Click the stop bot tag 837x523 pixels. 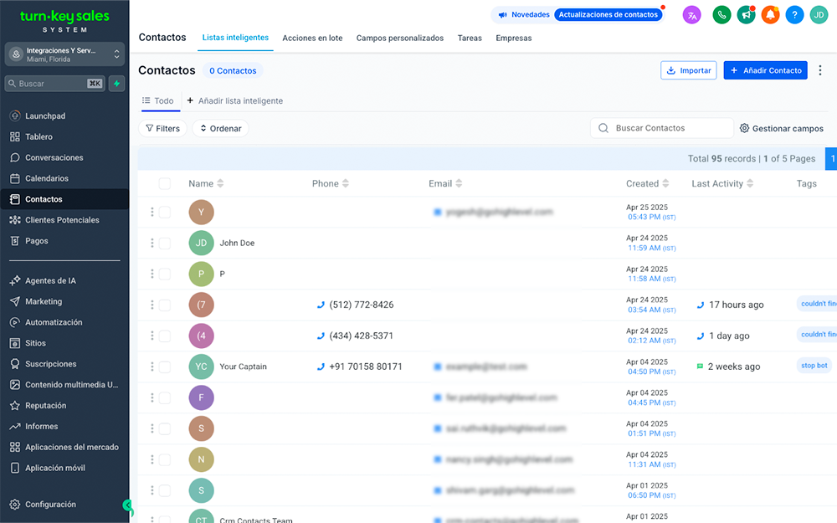click(814, 366)
